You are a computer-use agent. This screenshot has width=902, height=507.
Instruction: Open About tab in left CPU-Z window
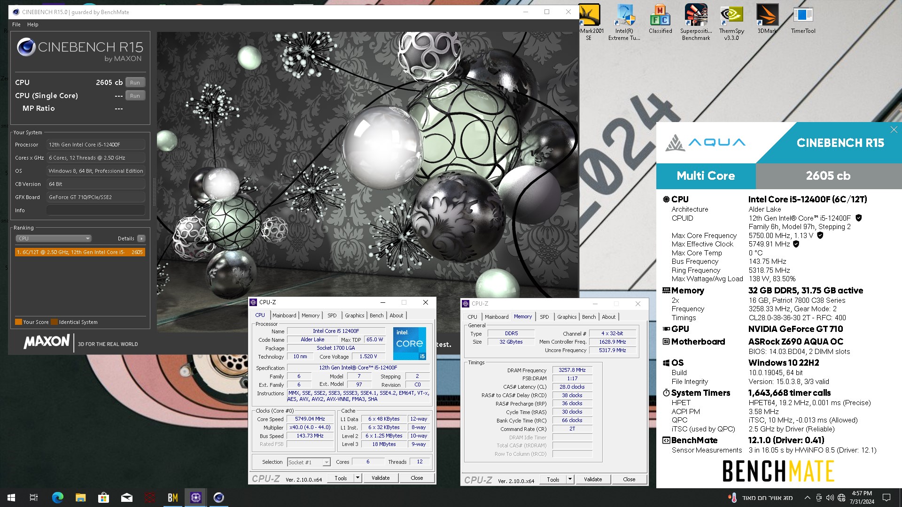tap(396, 315)
